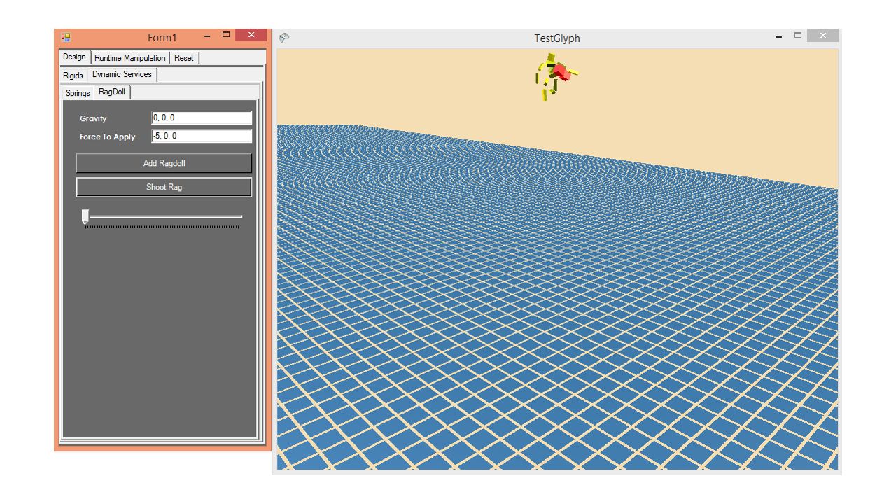Click the Form1 application icon in the title bar
This screenshot has height=504, width=896.
pyautogui.click(x=66, y=35)
